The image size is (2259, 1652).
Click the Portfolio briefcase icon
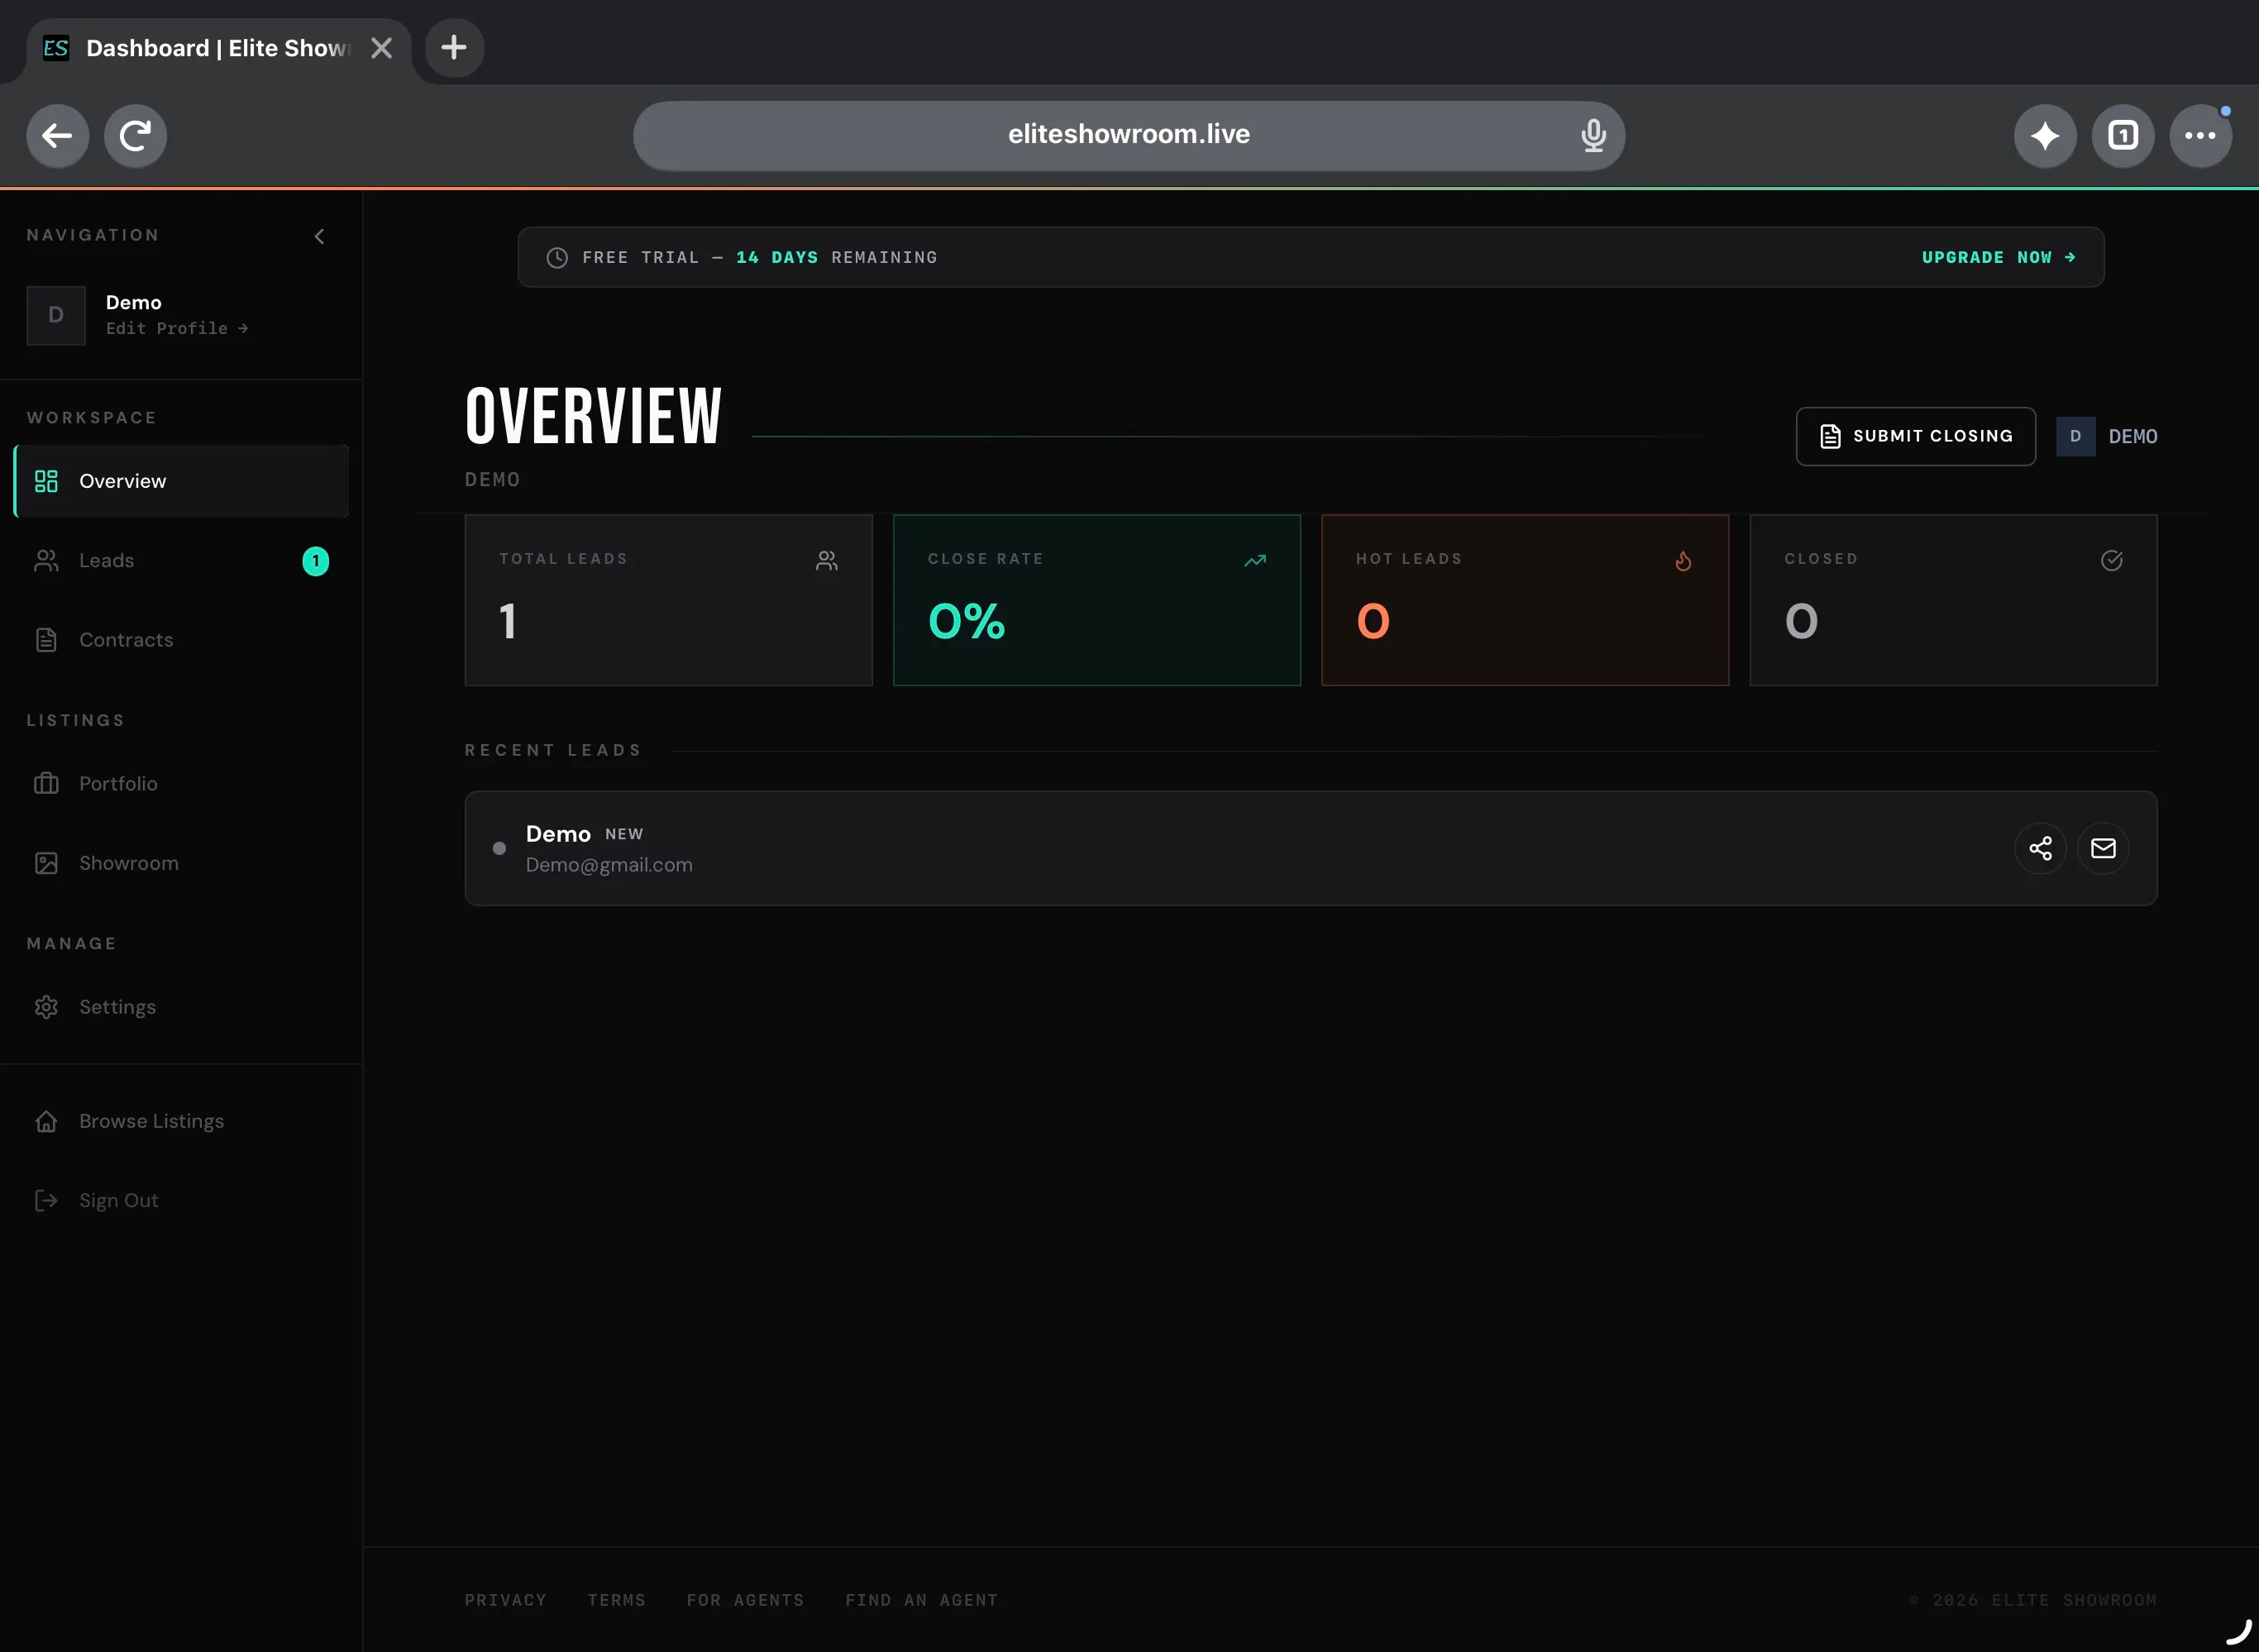pyautogui.click(x=46, y=783)
